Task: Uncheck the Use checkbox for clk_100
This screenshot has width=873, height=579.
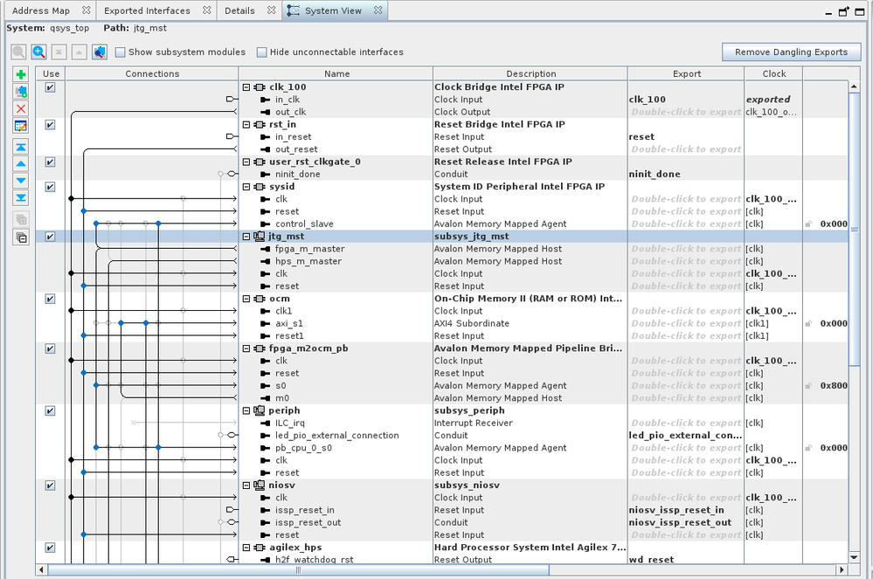Action: 51,87
